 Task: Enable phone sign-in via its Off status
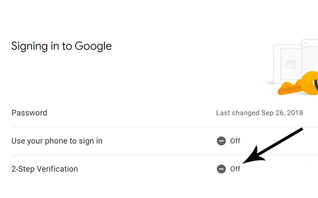pyautogui.click(x=235, y=141)
